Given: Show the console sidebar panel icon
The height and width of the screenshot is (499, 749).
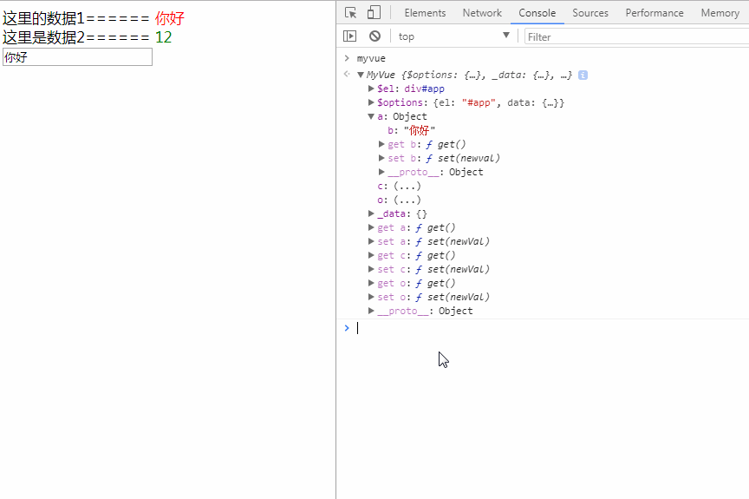Looking at the screenshot, I should coord(349,36).
